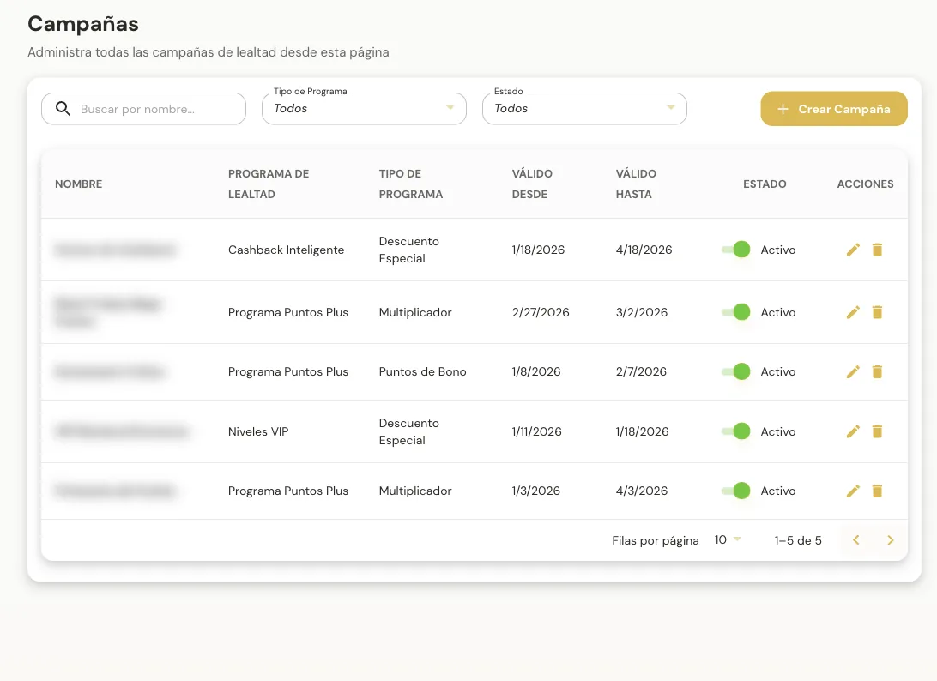Screen dimensions: 937x681
Task: Click the VÁLIDO HASTA column header
Action: 636,184
